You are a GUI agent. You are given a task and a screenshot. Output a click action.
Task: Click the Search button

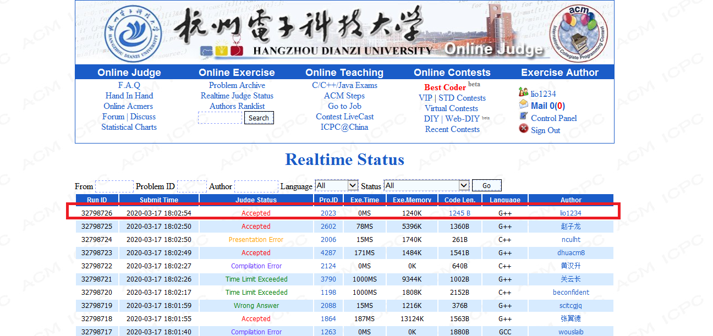[259, 118]
